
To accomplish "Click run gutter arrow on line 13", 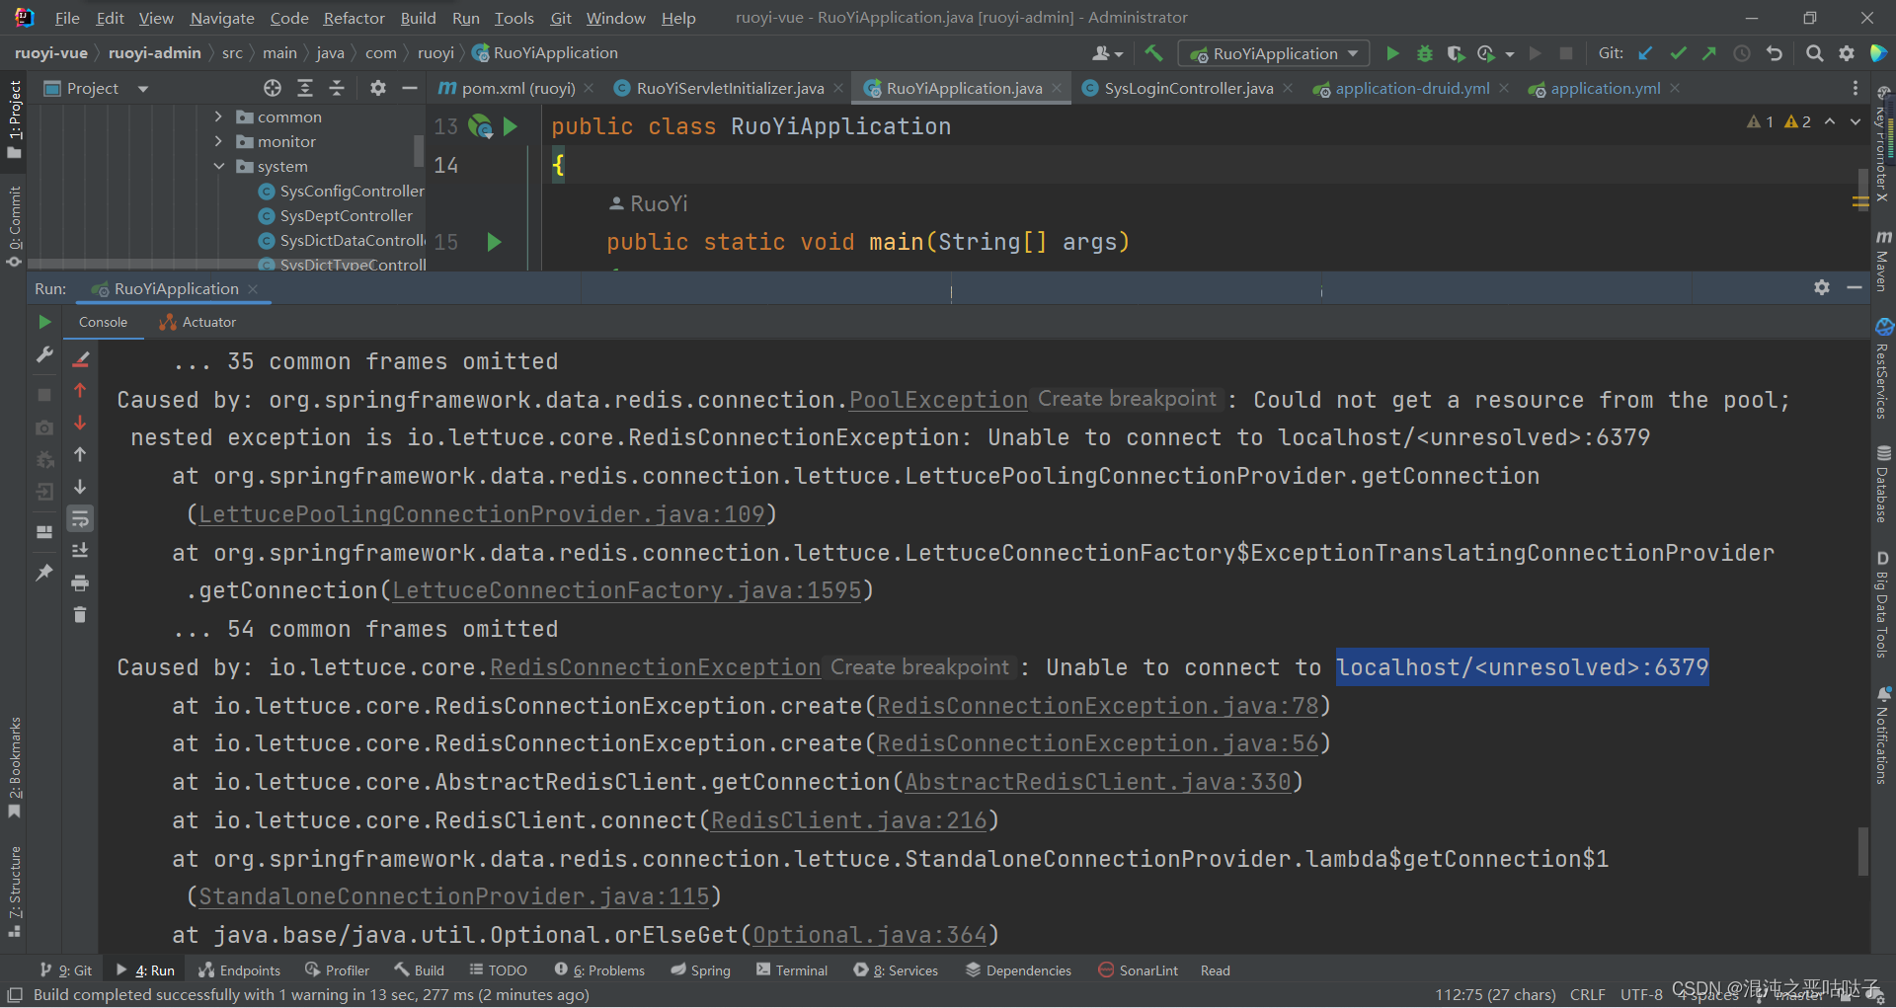I will pos(511,126).
